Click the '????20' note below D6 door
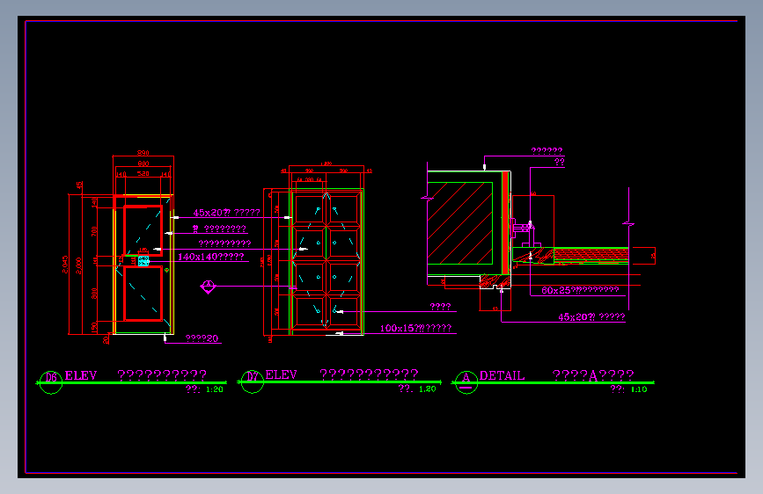This screenshot has width=763, height=494. point(202,338)
